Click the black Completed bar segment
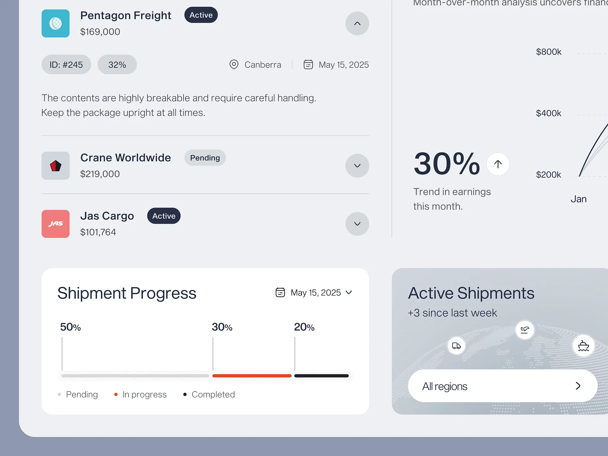 tap(321, 376)
